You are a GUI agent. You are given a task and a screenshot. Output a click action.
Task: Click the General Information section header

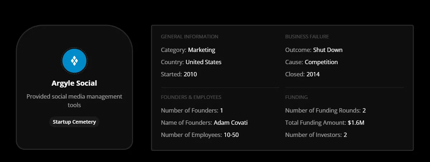tap(189, 37)
